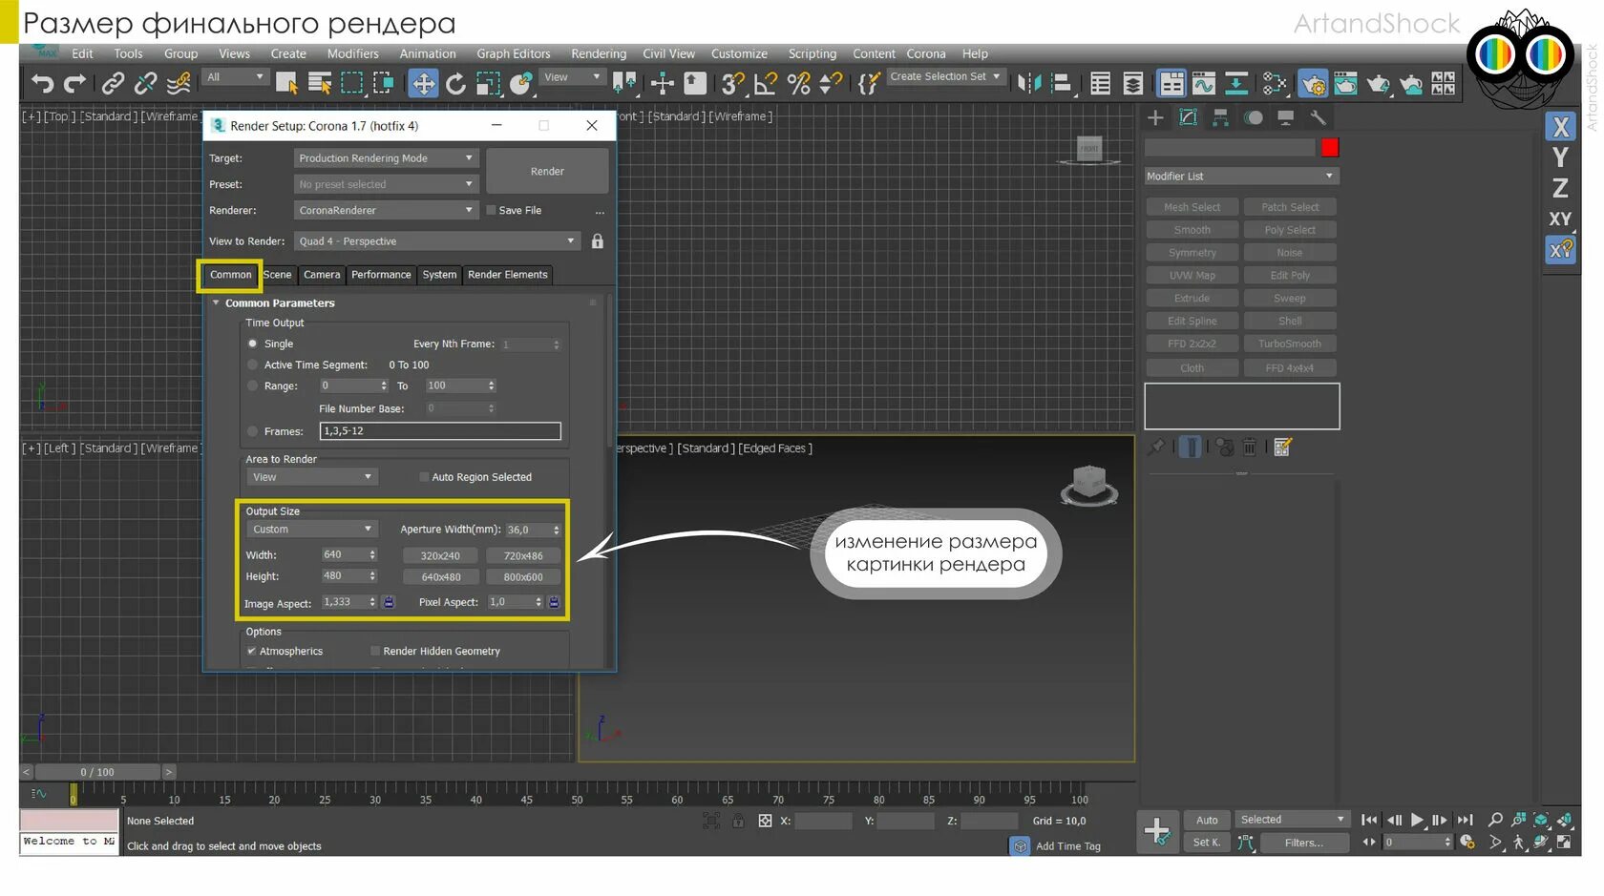Toggle the Atmospherics checkbox
Image resolution: width=1604 pixels, height=896 pixels.
(x=252, y=652)
